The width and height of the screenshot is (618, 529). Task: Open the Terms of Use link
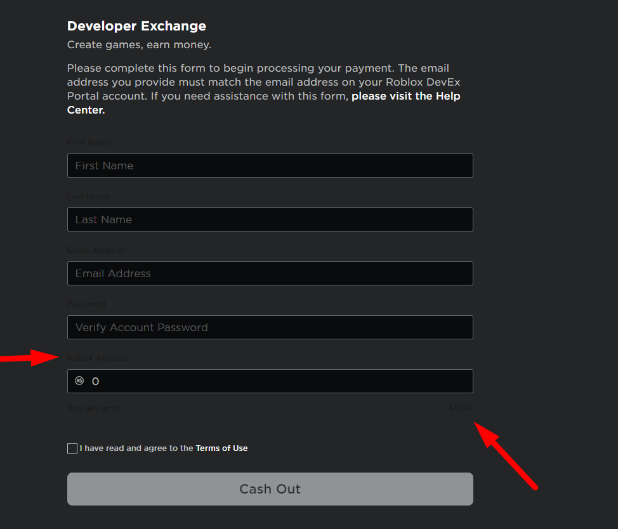point(221,448)
